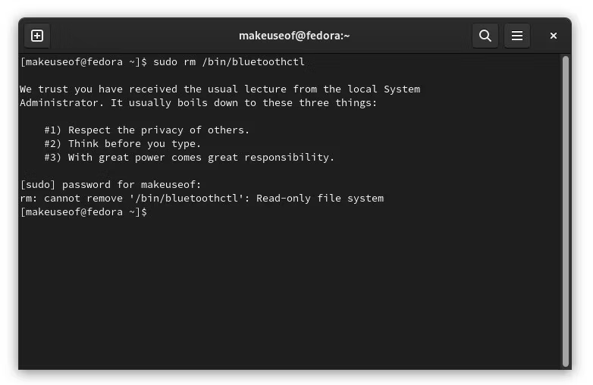Click the first [makeuseof@fedora ~]$ prompt
The height and width of the screenshot is (385, 593).
point(83,62)
